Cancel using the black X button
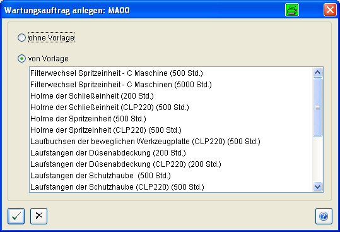This screenshot has width=340, height=232. pos(39,216)
